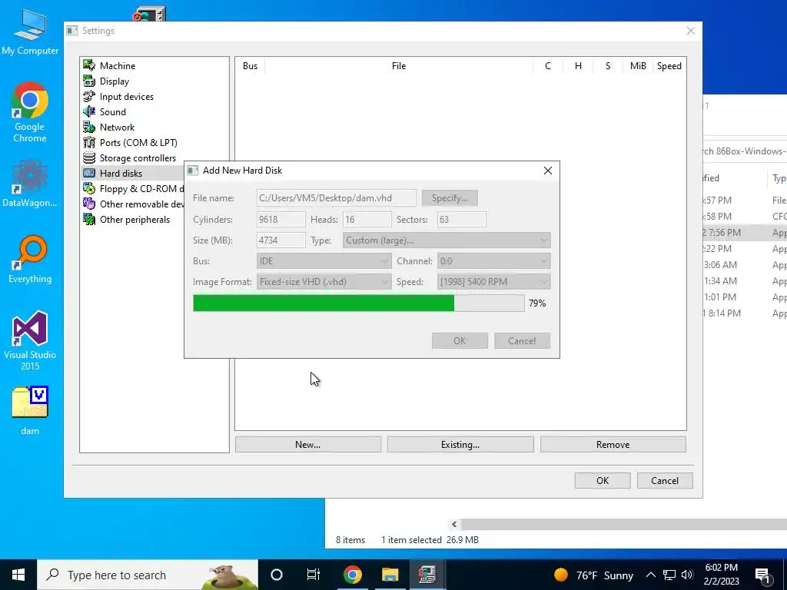This screenshot has width=787, height=590.
Task: Go to the Sound settings icon
Action: (x=89, y=111)
